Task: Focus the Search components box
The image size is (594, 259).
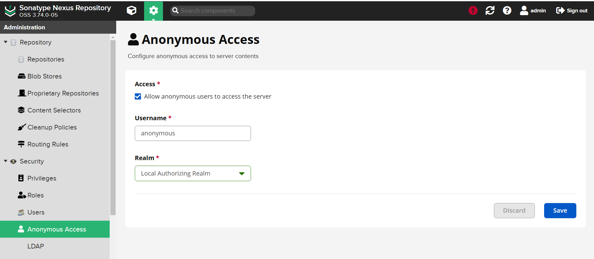Action: coord(214,11)
